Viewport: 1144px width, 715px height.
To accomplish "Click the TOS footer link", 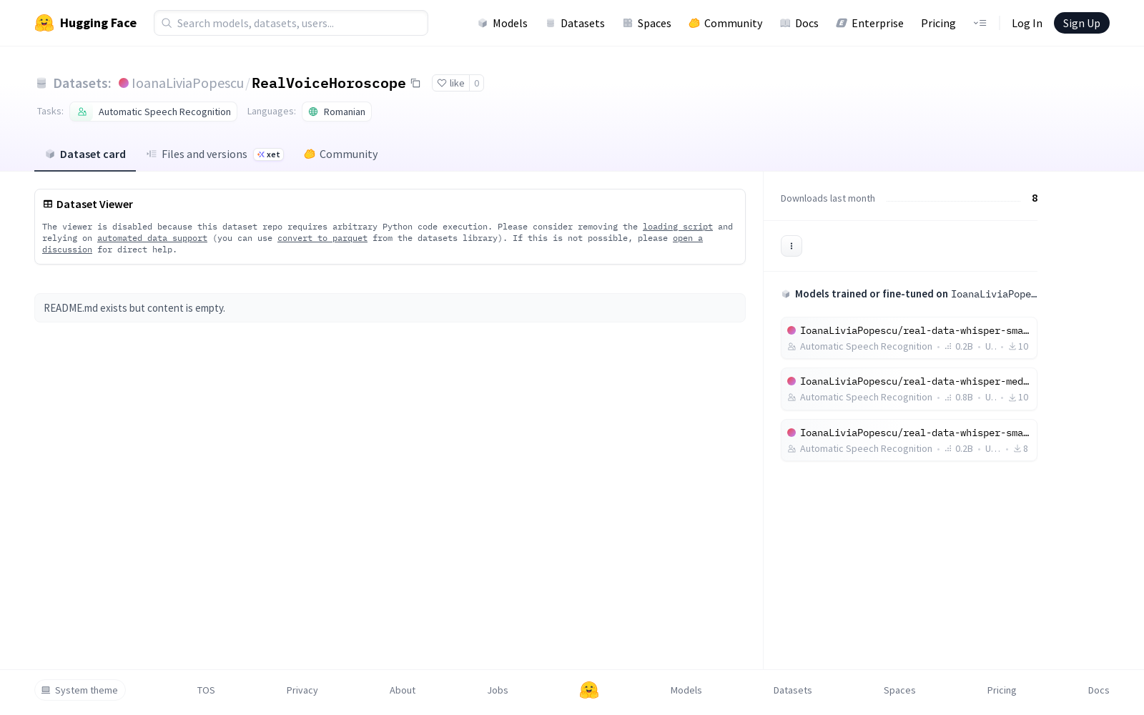I will (206, 690).
